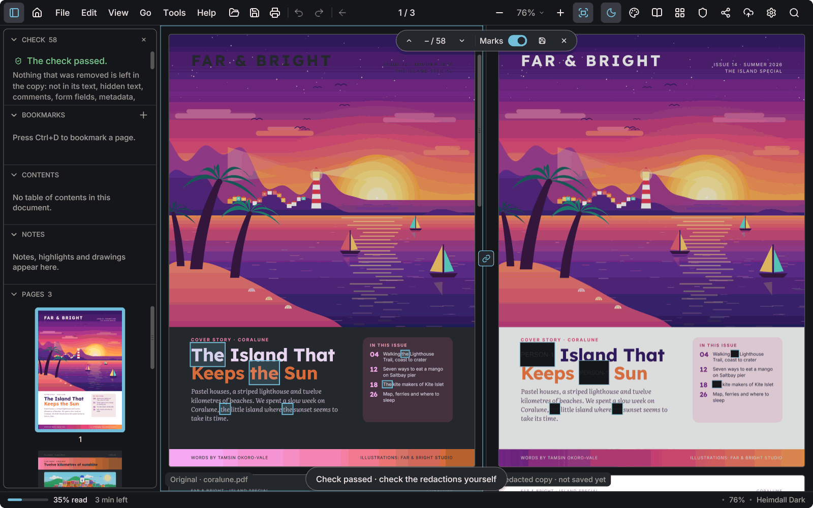Open the search magnifier icon

pos(794,13)
